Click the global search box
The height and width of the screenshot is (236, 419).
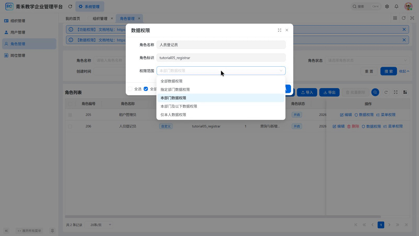click(x=366, y=7)
